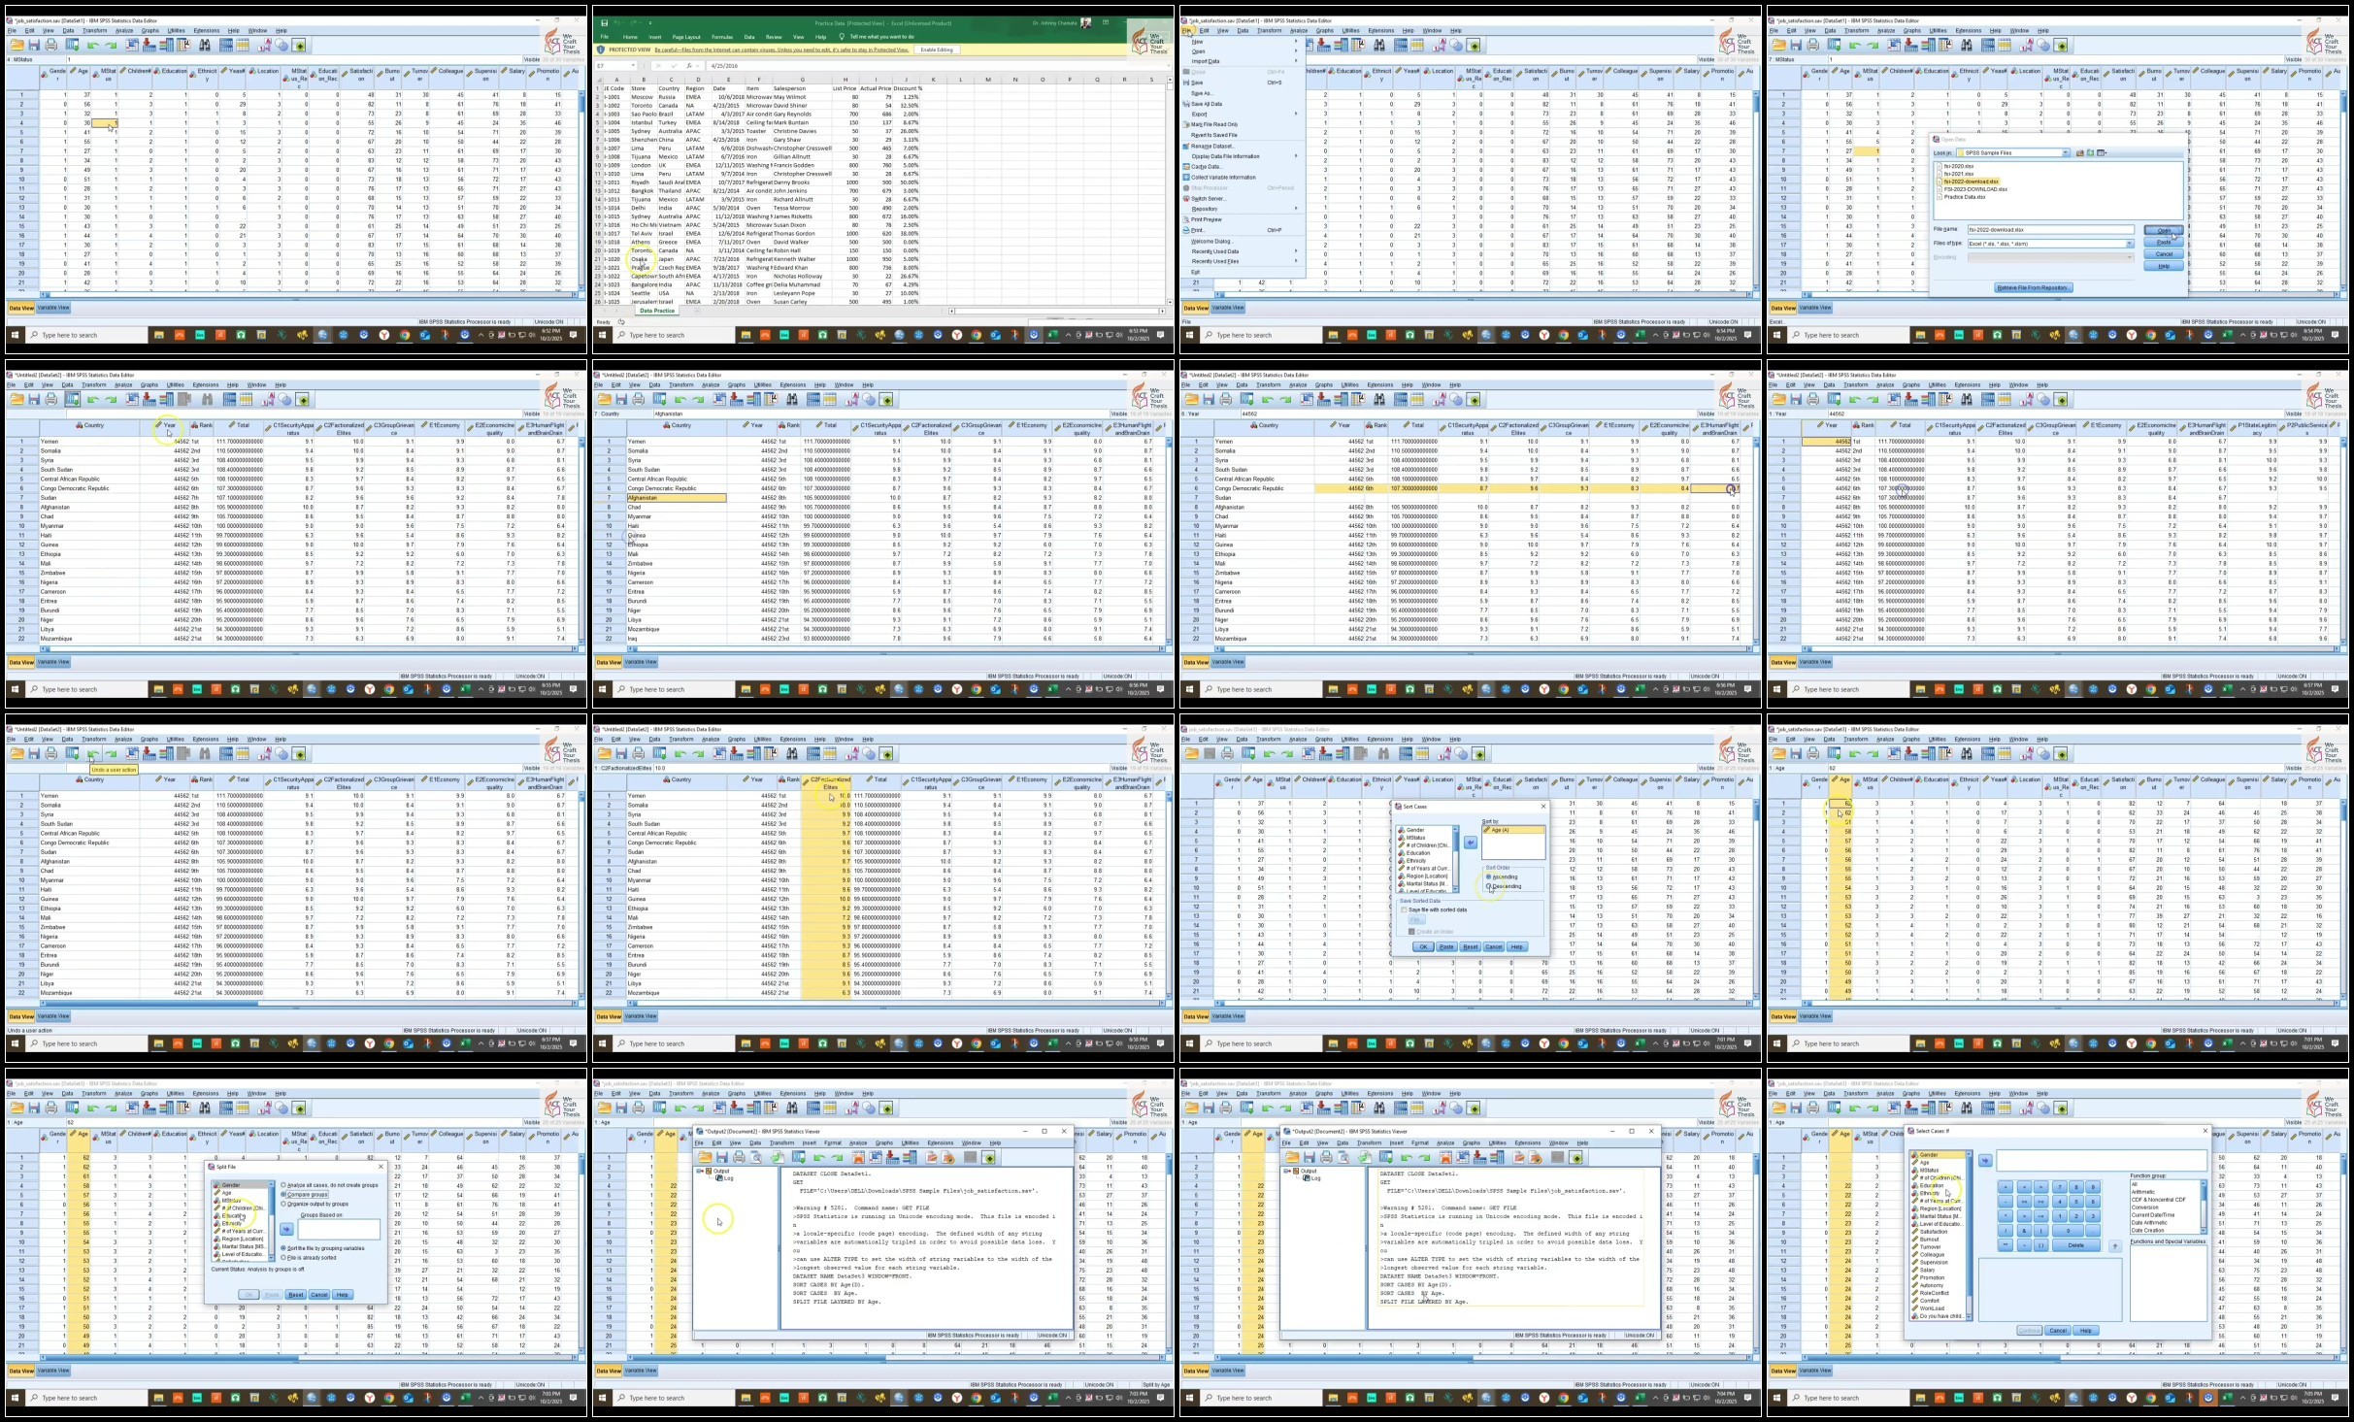Image resolution: width=2354 pixels, height=1422 pixels.
Task: Click Windows Start button in the Excel frame
Action: 602,335
